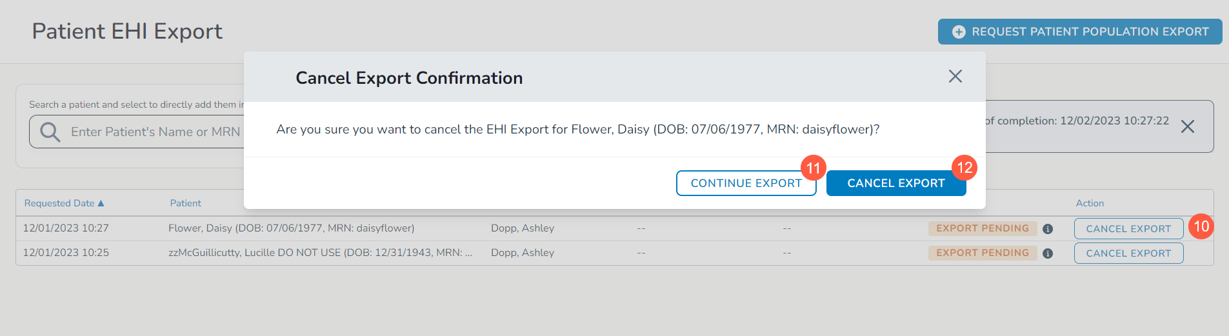Toggle the Requested Date sort arrow
Viewport: 1229px width, 336px height.
[101, 203]
